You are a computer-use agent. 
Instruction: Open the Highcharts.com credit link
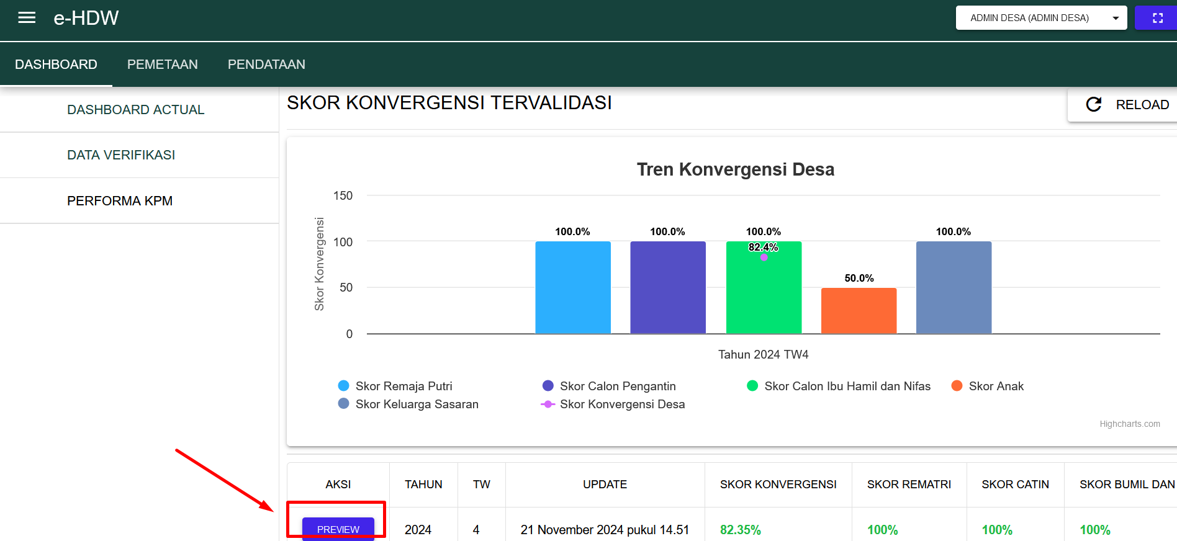1130,424
